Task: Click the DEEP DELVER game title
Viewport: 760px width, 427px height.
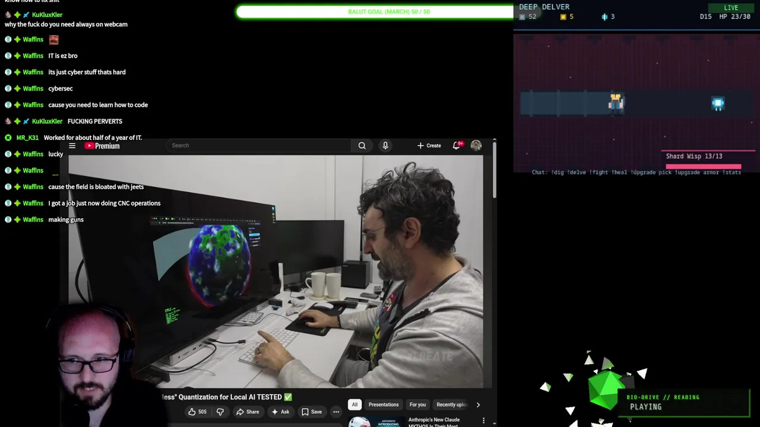Action: [x=544, y=7]
